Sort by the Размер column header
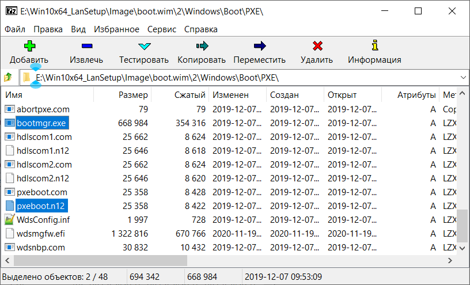This screenshot has height=285, width=470. point(133,95)
